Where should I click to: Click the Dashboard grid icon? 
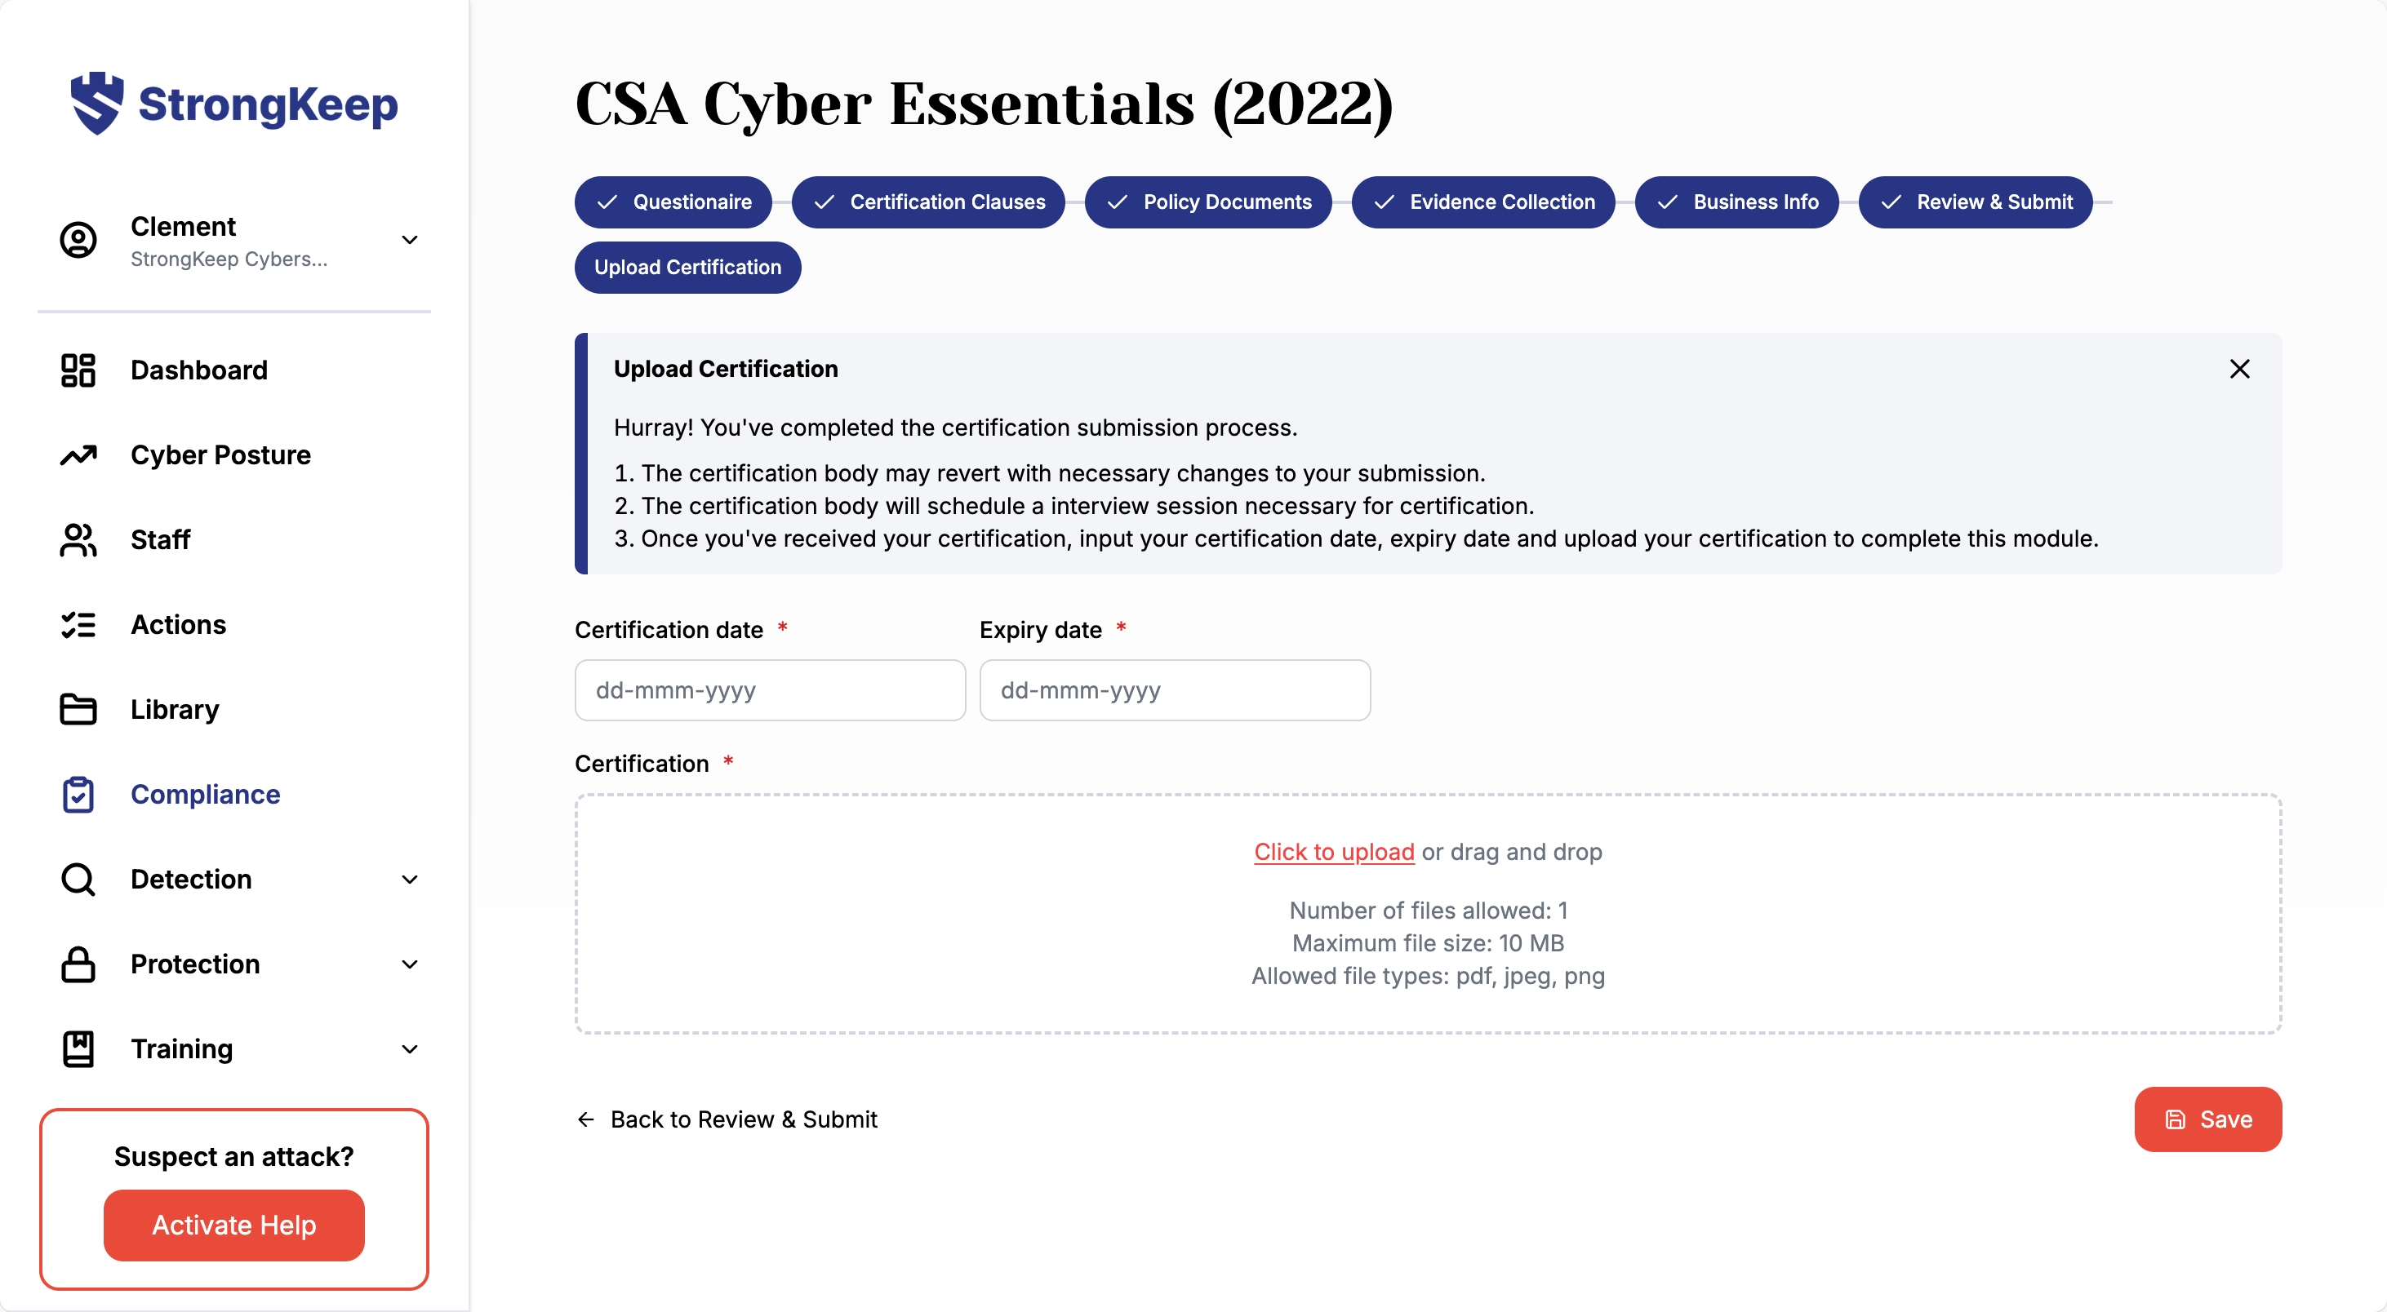(x=78, y=370)
